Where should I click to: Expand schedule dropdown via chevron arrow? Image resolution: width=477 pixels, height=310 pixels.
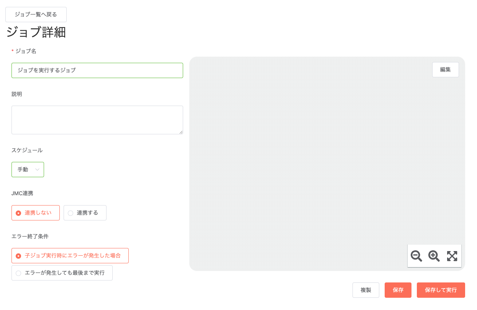[x=37, y=170]
